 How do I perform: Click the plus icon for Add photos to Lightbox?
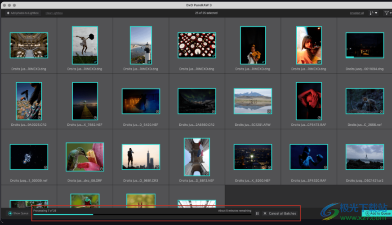(x=8, y=13)
